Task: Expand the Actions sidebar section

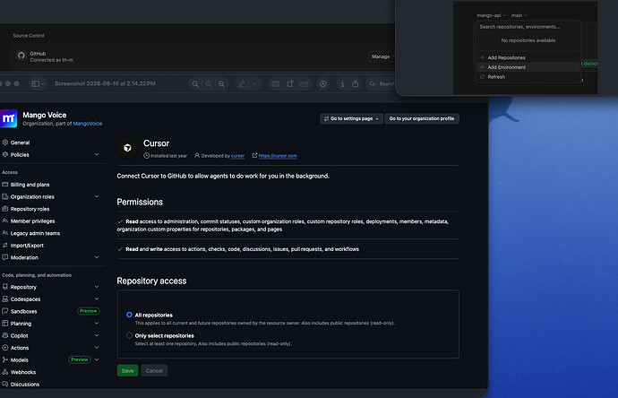Action: [97, 348]
